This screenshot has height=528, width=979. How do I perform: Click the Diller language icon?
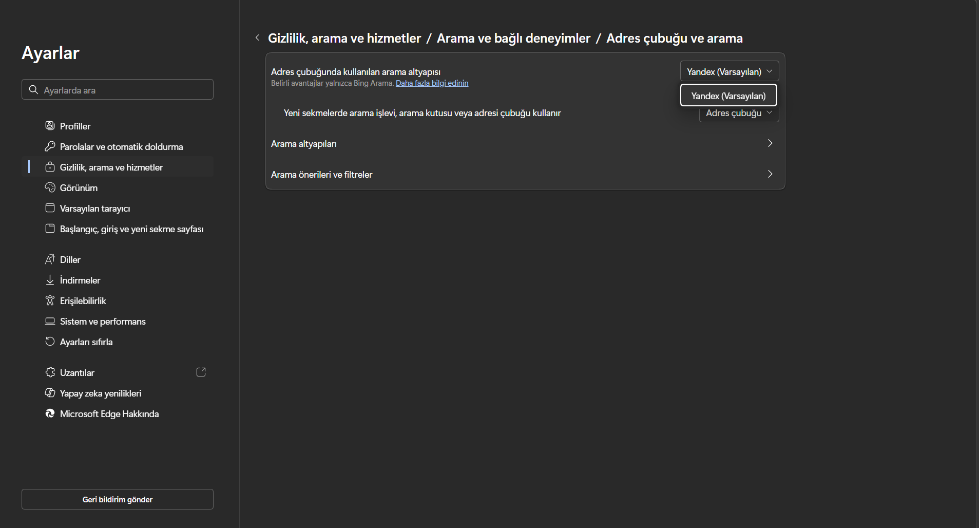(x=50, y=259)
